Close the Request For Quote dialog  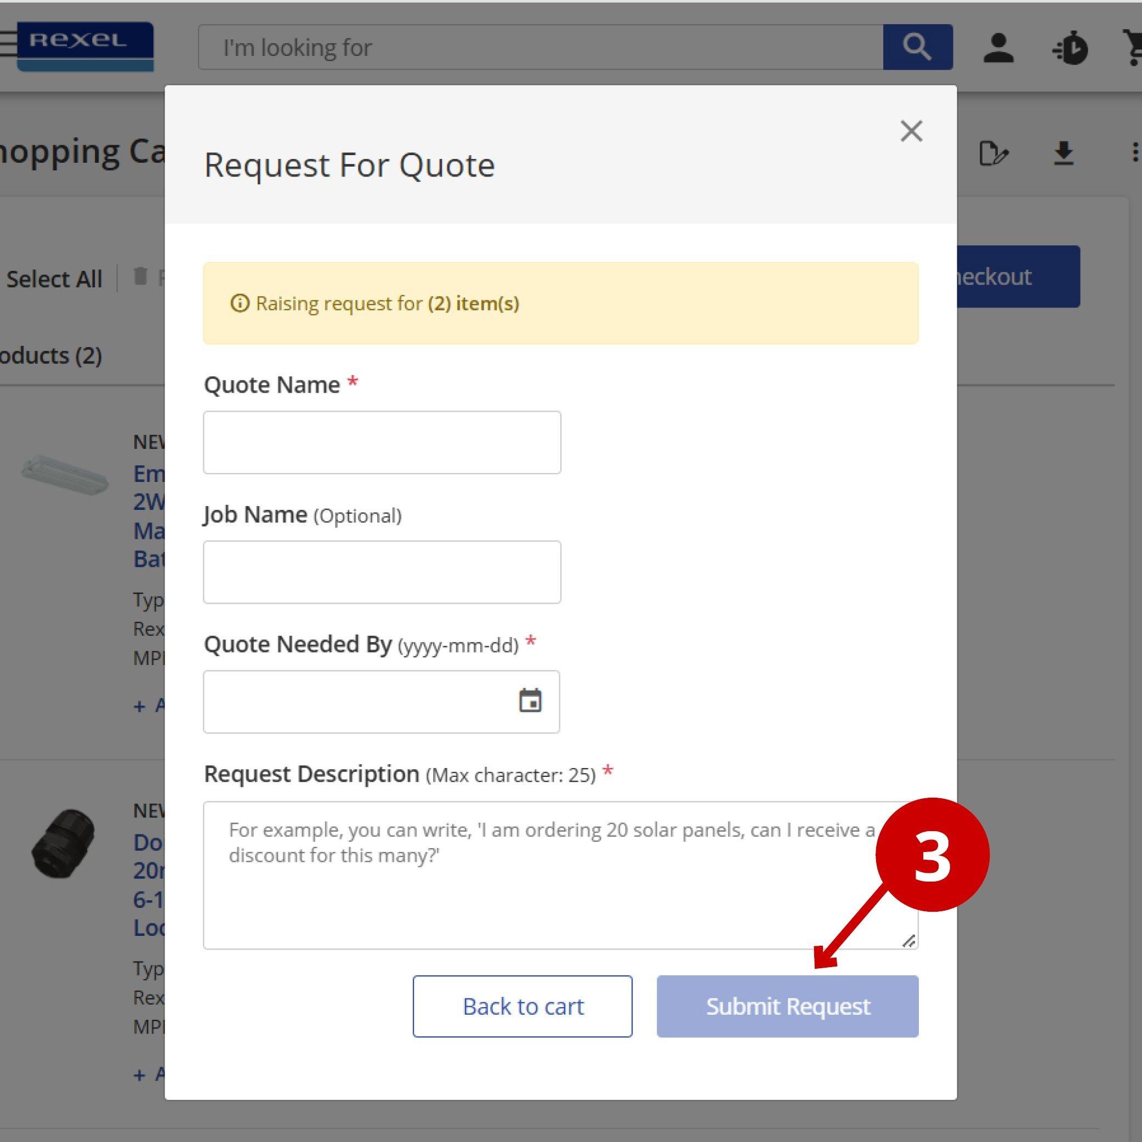911,131
